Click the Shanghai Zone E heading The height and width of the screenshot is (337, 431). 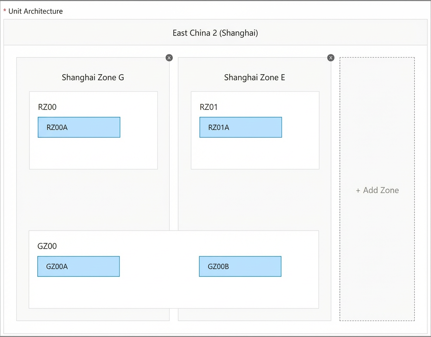click(x=255, y=77)
